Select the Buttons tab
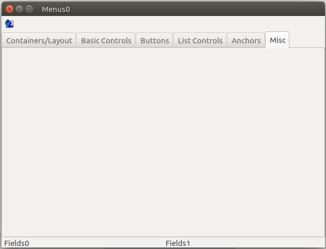This screenshot has height=249, width=326. coord(155,41)
